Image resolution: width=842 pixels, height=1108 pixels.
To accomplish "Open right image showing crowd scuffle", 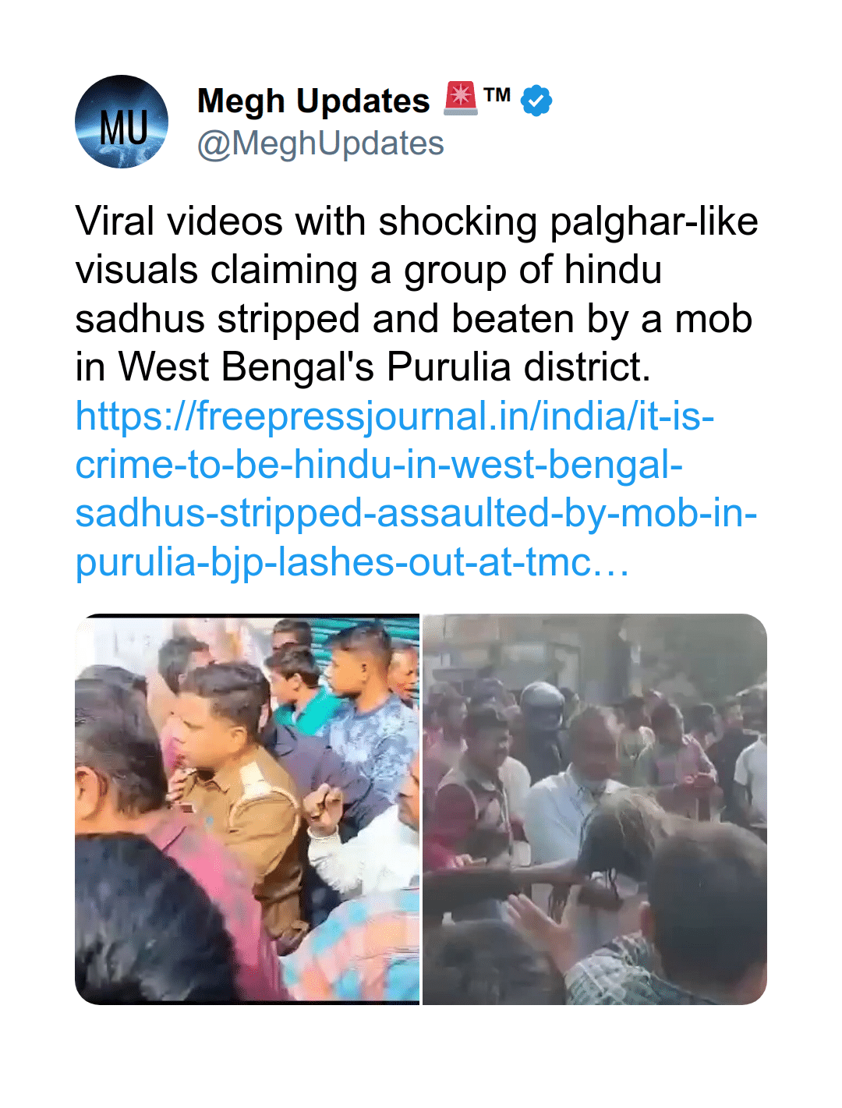I will coord(595,809).
